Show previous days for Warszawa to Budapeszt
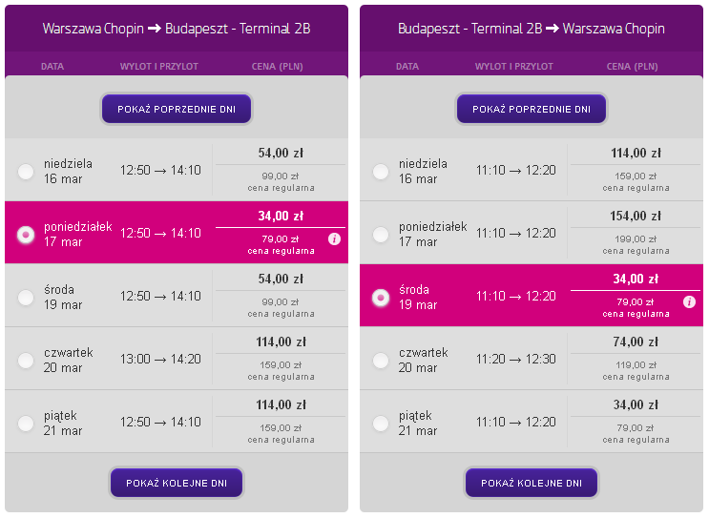The image size is (709, 518). (x=177, y=109)
